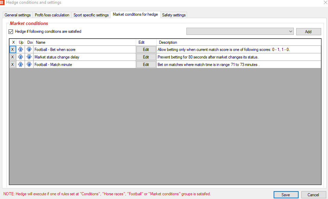Move 'Market status change delay' rule up
This screenshot has width=328, height=199.
[21, 57]
